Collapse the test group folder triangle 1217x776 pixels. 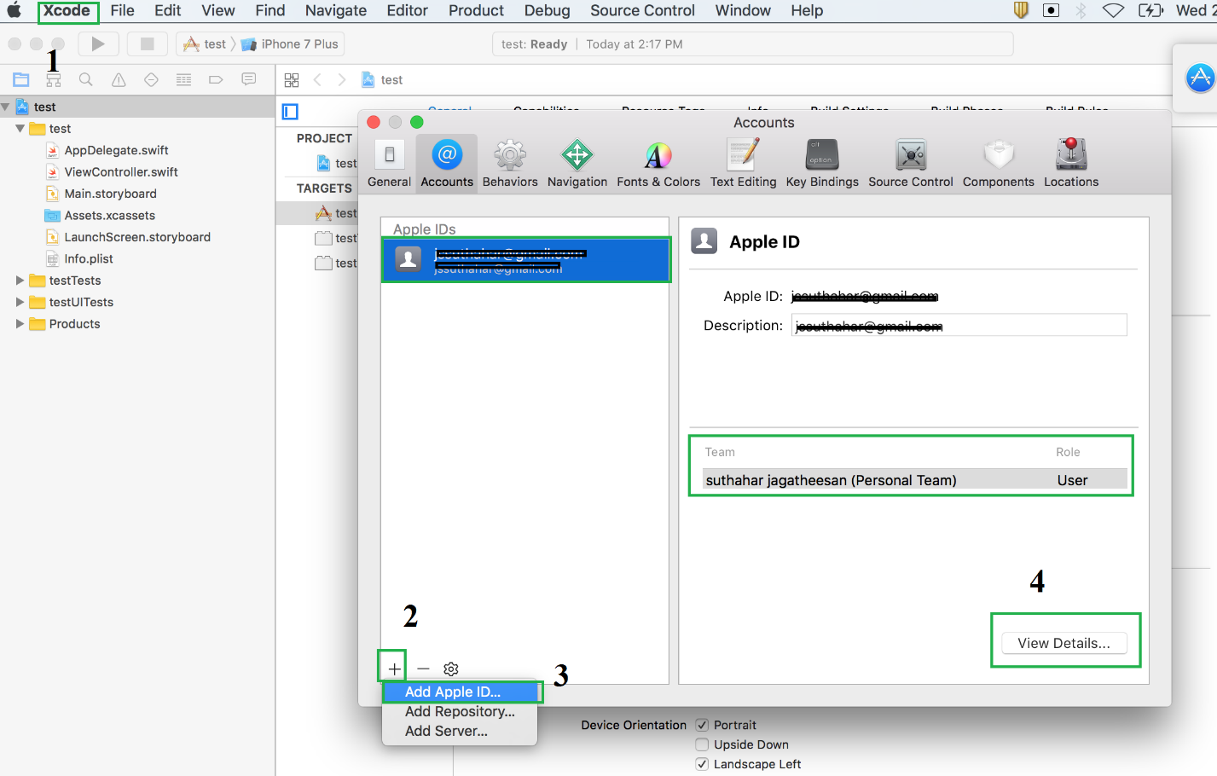(20, 128)
